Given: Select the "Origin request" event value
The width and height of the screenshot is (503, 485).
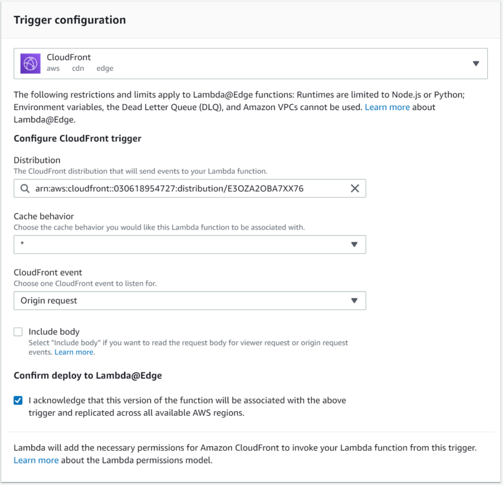Looking at the screenshot, I should pyautogui.click(x=49, y=301).
